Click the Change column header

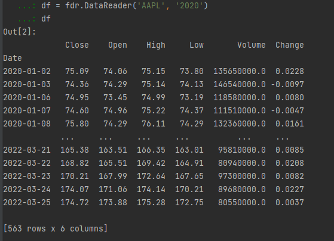tap(290, 45)
